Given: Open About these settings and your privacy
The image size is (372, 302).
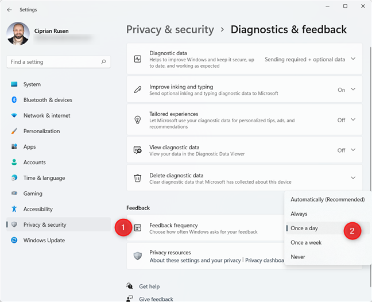Looking at the screenshot, I should click(x=195, y=261).
